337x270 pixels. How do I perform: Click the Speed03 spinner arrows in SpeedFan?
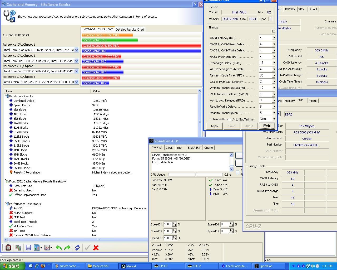click(x=175, y=238)
